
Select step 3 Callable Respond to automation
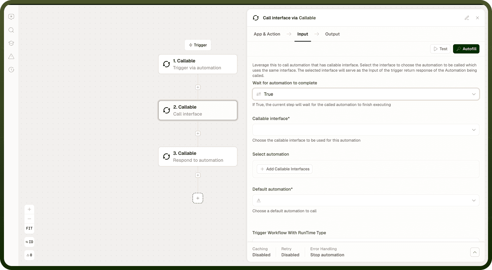coord(198,156)
